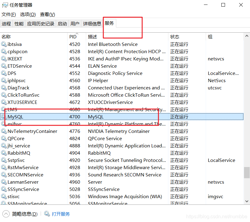Click the gear icon beside cplspcon
Viewport: 250px width, 222px height.
click(4, 51)
